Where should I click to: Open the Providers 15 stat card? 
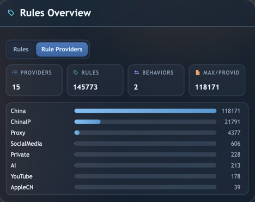(34, 80)
